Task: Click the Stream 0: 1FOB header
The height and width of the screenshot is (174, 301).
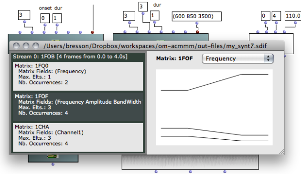Action: 70,57
